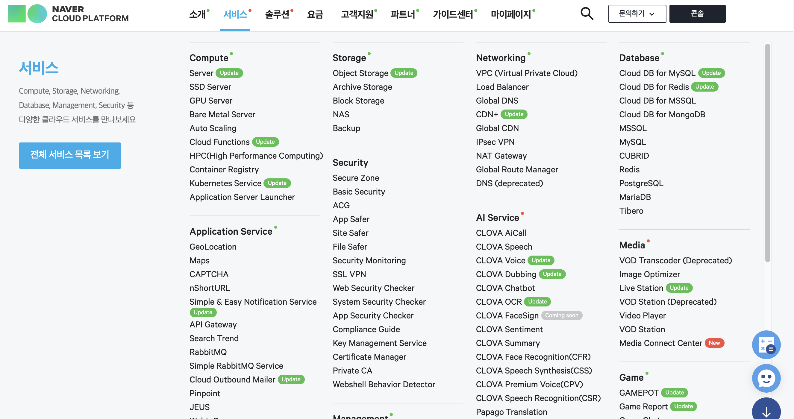This screenshot has width=794, height=419.
Task: Open Web Security Checker link
Action: pyautogui.click(x=373, y=288)
